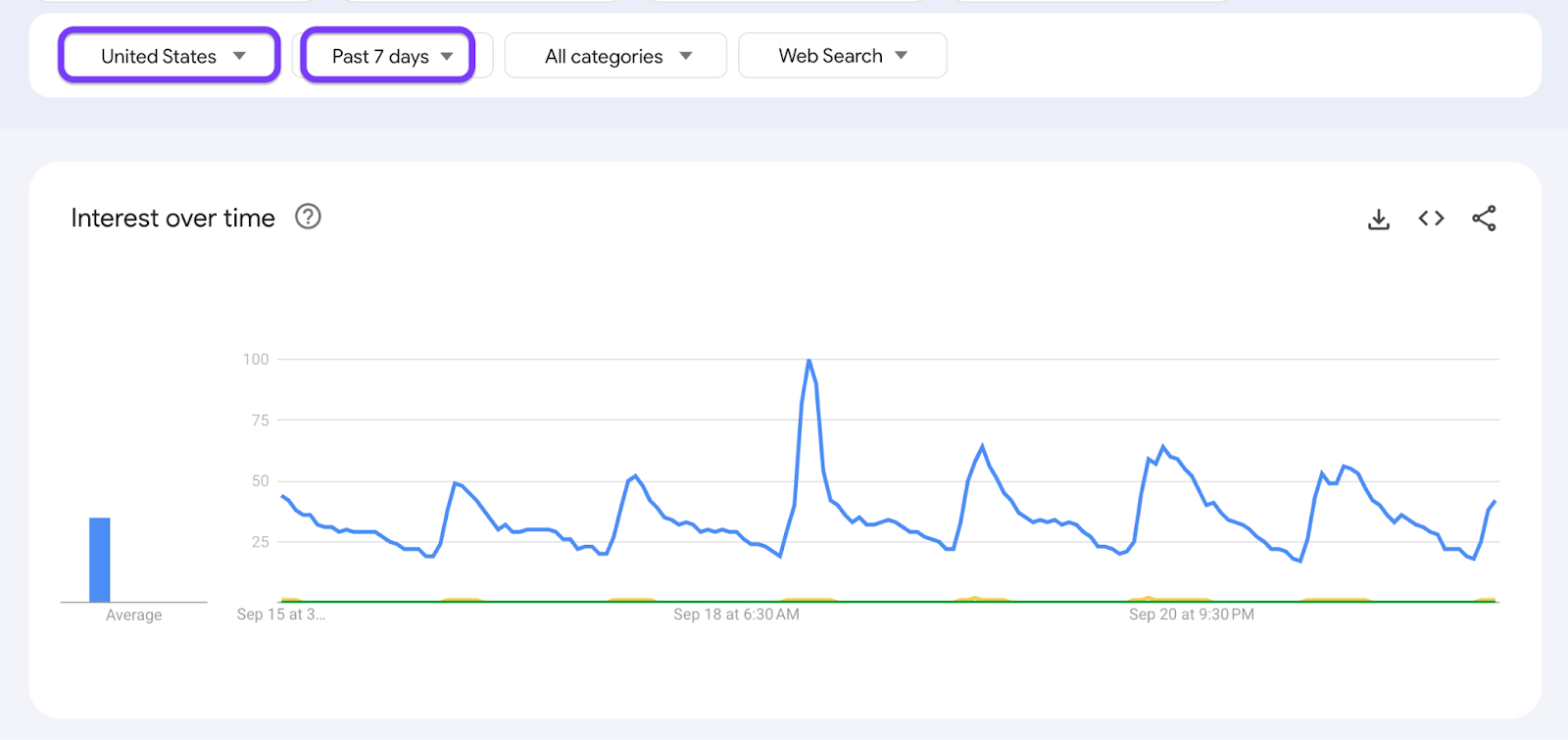The height and width of the screenshot is (740, 1568).
Task: Download the Interest over time data
Action: (1378, 219)
